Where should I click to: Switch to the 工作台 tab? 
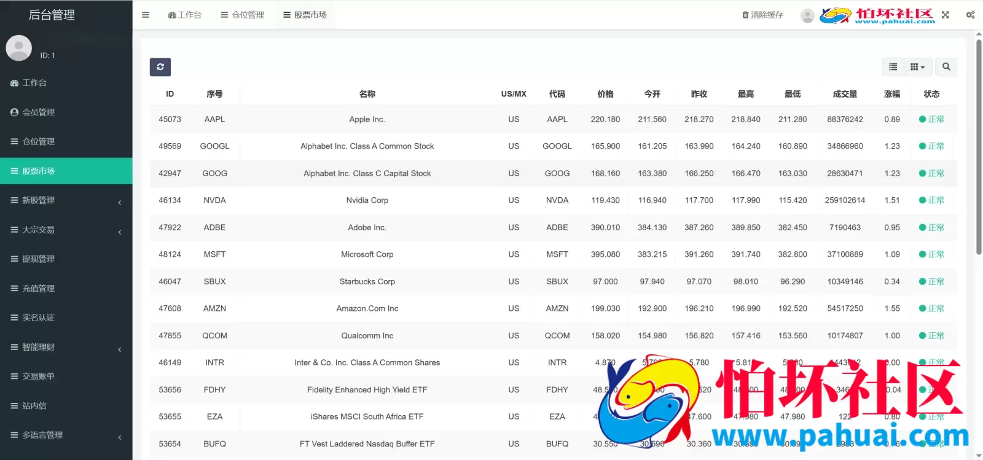pos(184,15)
